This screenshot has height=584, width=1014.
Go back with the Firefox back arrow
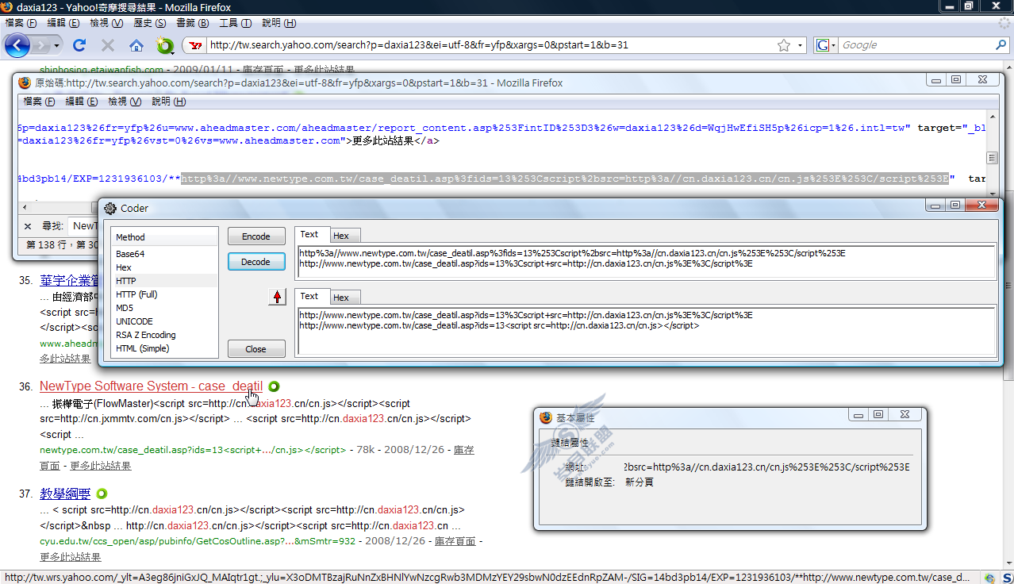(x=17, y=45)
